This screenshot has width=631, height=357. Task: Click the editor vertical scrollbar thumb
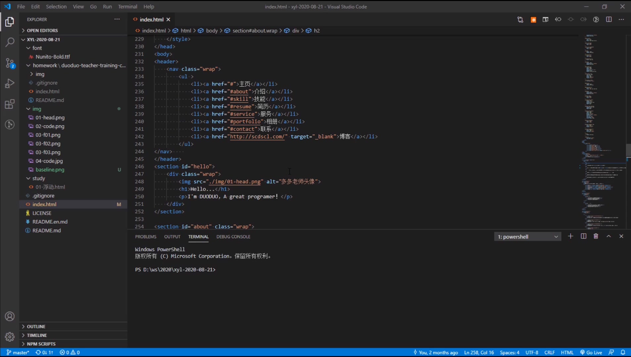[x=628, y=150]
